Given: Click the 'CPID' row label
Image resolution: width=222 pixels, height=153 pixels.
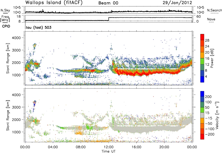Looking at the screenshot, I should pyautogui.click(x=6, y=26).
